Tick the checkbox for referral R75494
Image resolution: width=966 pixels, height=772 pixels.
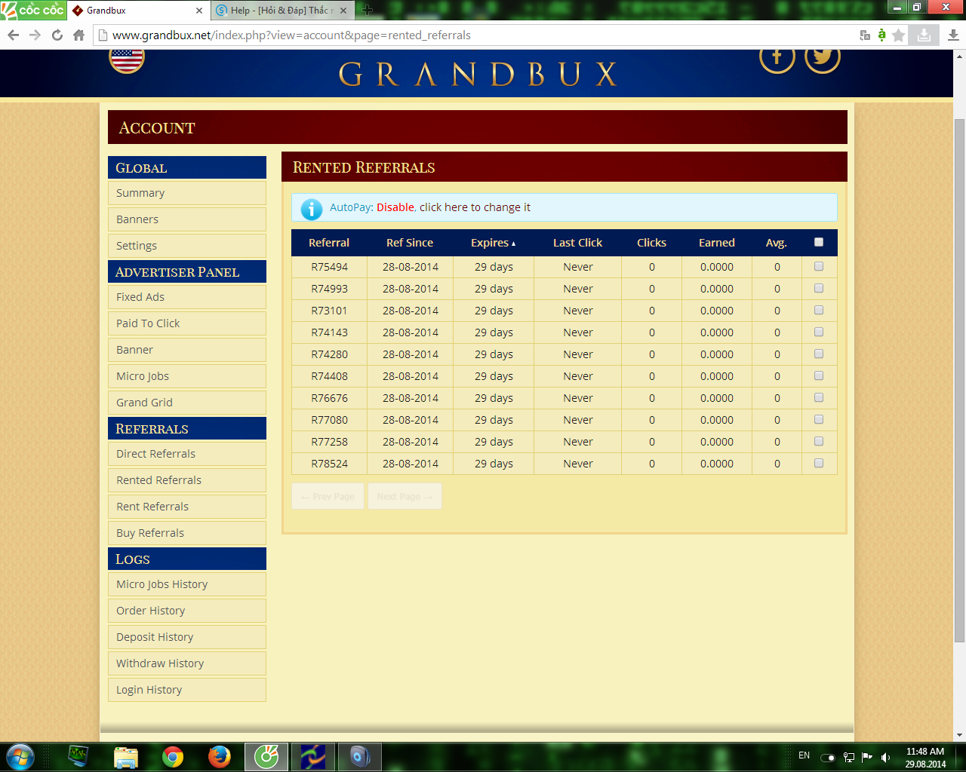pos(819,266)
